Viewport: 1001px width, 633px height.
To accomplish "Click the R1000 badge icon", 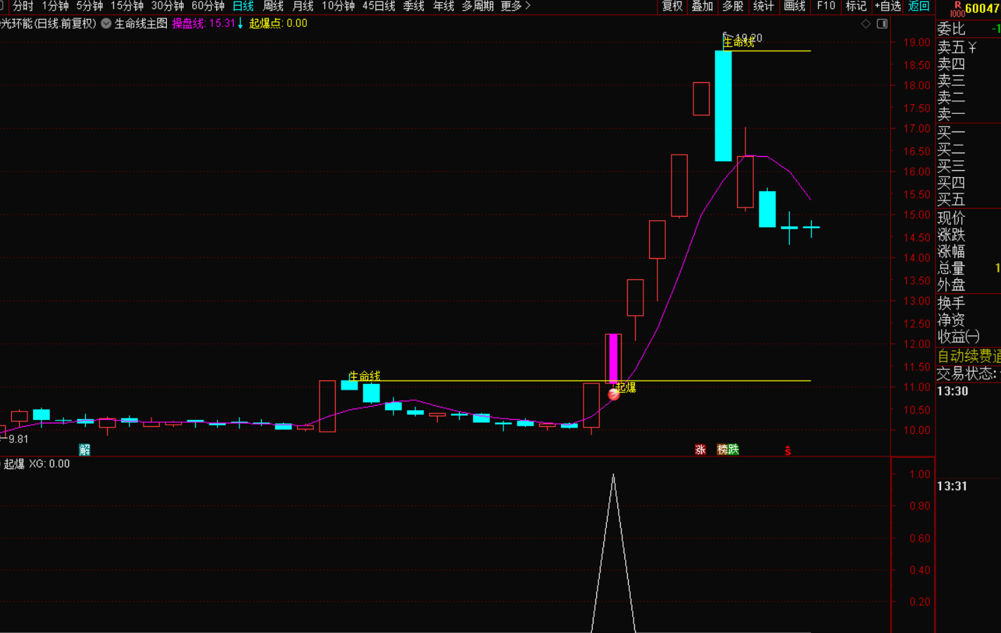I will coord(957,8).
